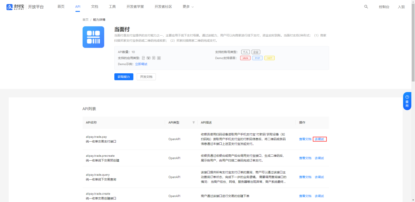
Task: Open the API类型 column filter icon
Action: click(x=194, y=122)
